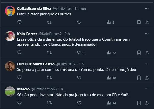Share Marcio's tweet
Screen dimensions: 154x109
point(147,103)
